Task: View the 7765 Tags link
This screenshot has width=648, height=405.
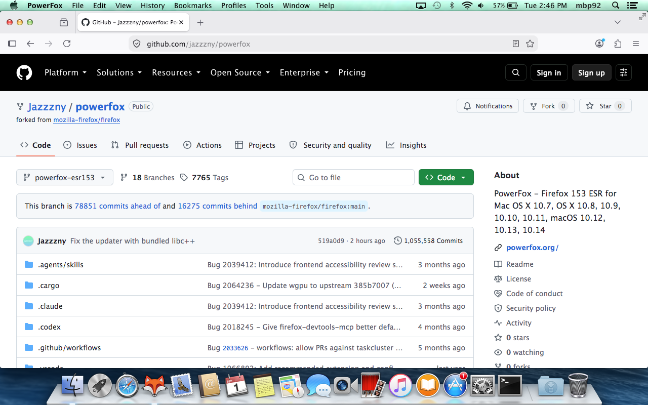Action: tap(205, 178)
